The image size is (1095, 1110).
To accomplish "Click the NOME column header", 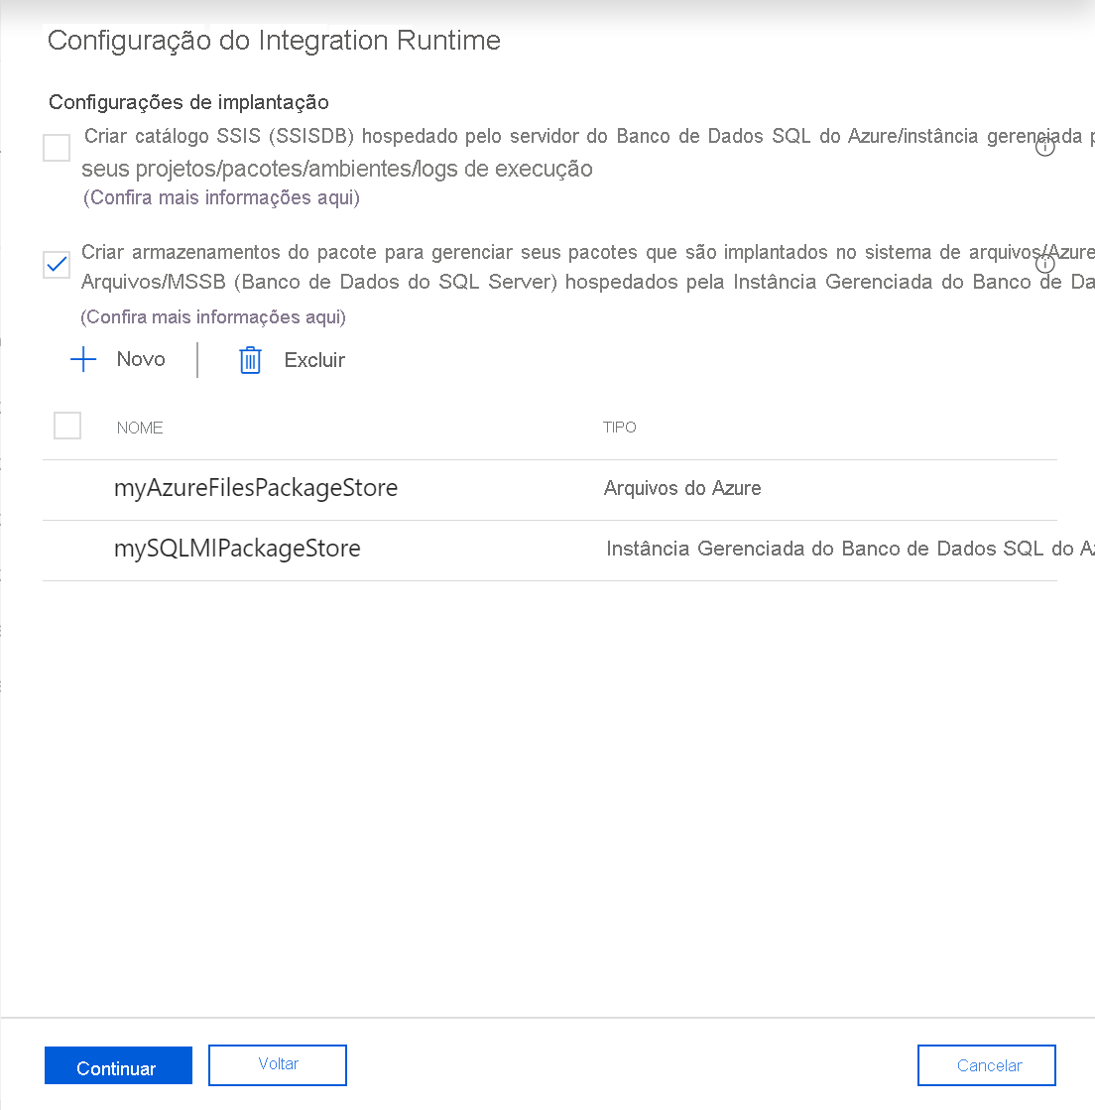I will click(140, 427).
